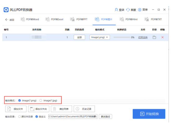This screenshot has height=124, width=172.
Task: Click the conversion progress bar
Action: point(122,37)
